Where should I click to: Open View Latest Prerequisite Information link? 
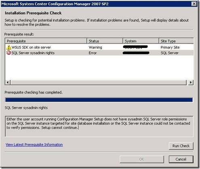click(x=34, y=145)
